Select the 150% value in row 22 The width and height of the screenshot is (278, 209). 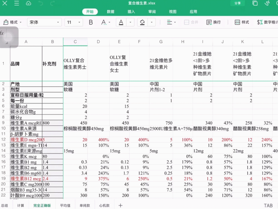click(99, 195)
